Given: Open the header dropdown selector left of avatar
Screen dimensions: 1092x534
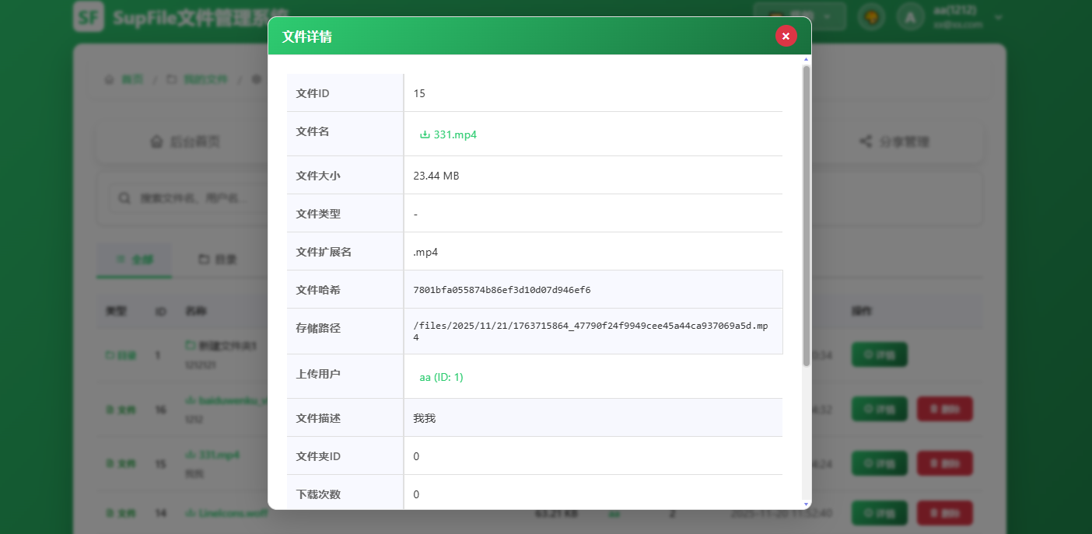Looking at the screenshot, I should tap(800, 16).
